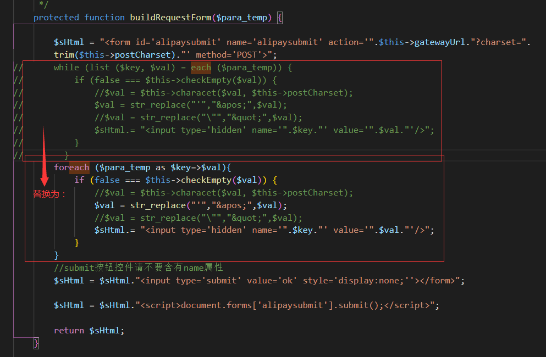This screenshot has width=546, height=357.
Task: Click the 'foreach' keyword
Action: tap(71, 168)
